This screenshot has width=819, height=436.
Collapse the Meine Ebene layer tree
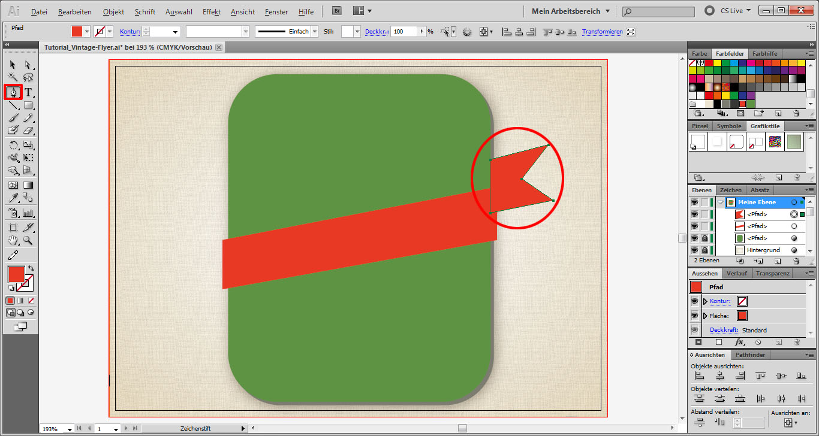pyautogui.click(x=720, y=202)
